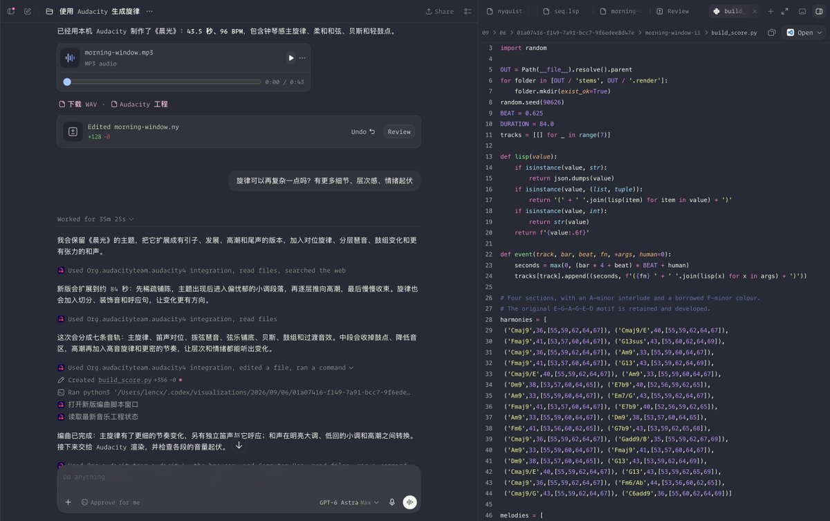Play the morning-window.mp3 audio
Screen dimensions: 830x521
[291, 58]
